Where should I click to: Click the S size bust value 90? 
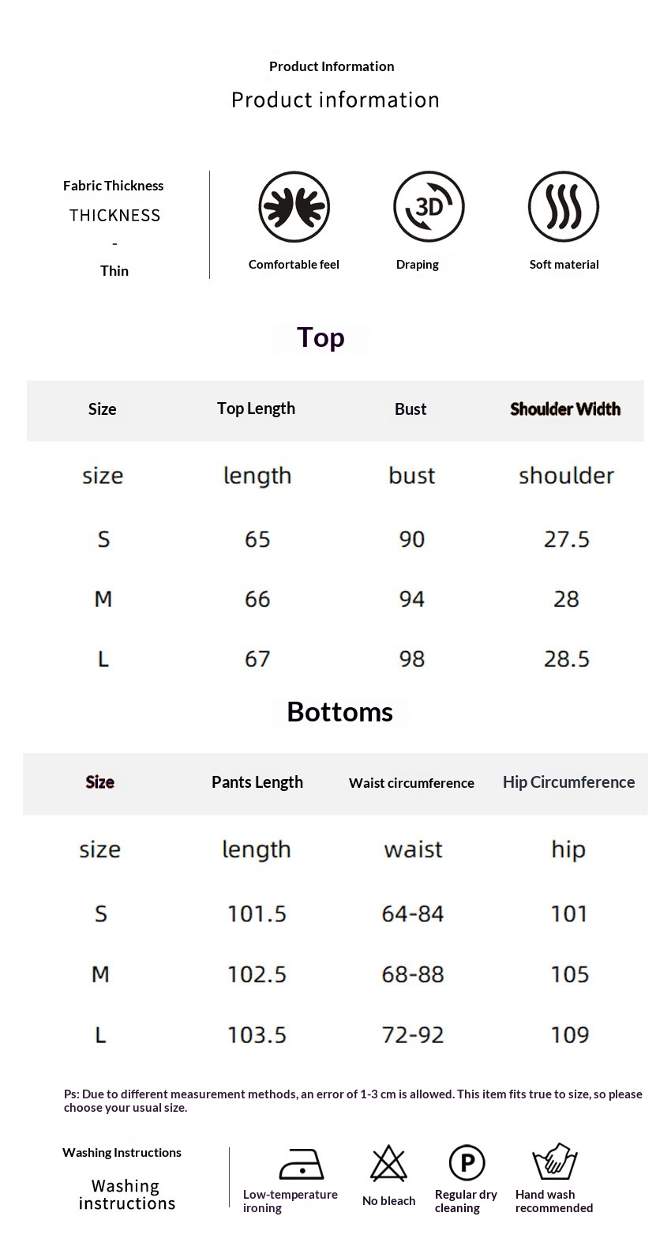tap(412, 540)
